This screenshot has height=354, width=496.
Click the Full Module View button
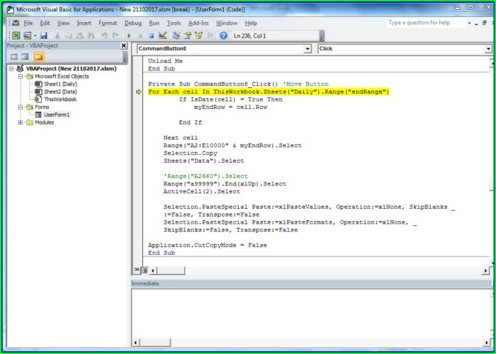(x=145, y=270)
